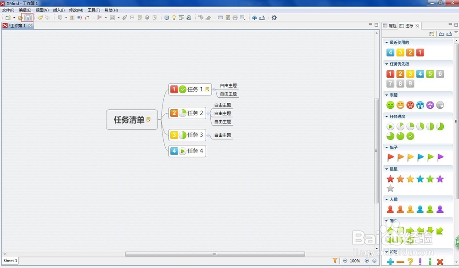
Task: Click the Undo arrow in the toolbar
Action: [40, 18]
